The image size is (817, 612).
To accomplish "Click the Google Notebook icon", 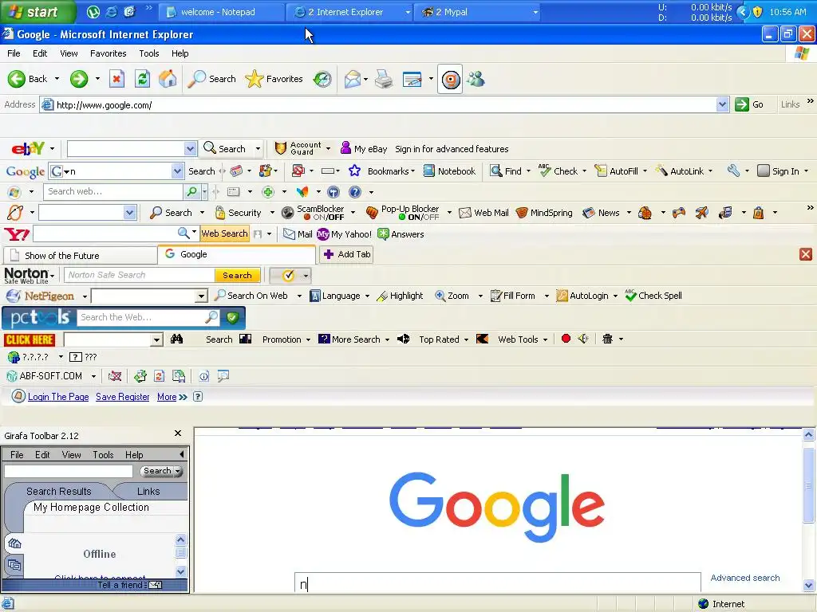I will pyautogui.click(x=428, y=171).
